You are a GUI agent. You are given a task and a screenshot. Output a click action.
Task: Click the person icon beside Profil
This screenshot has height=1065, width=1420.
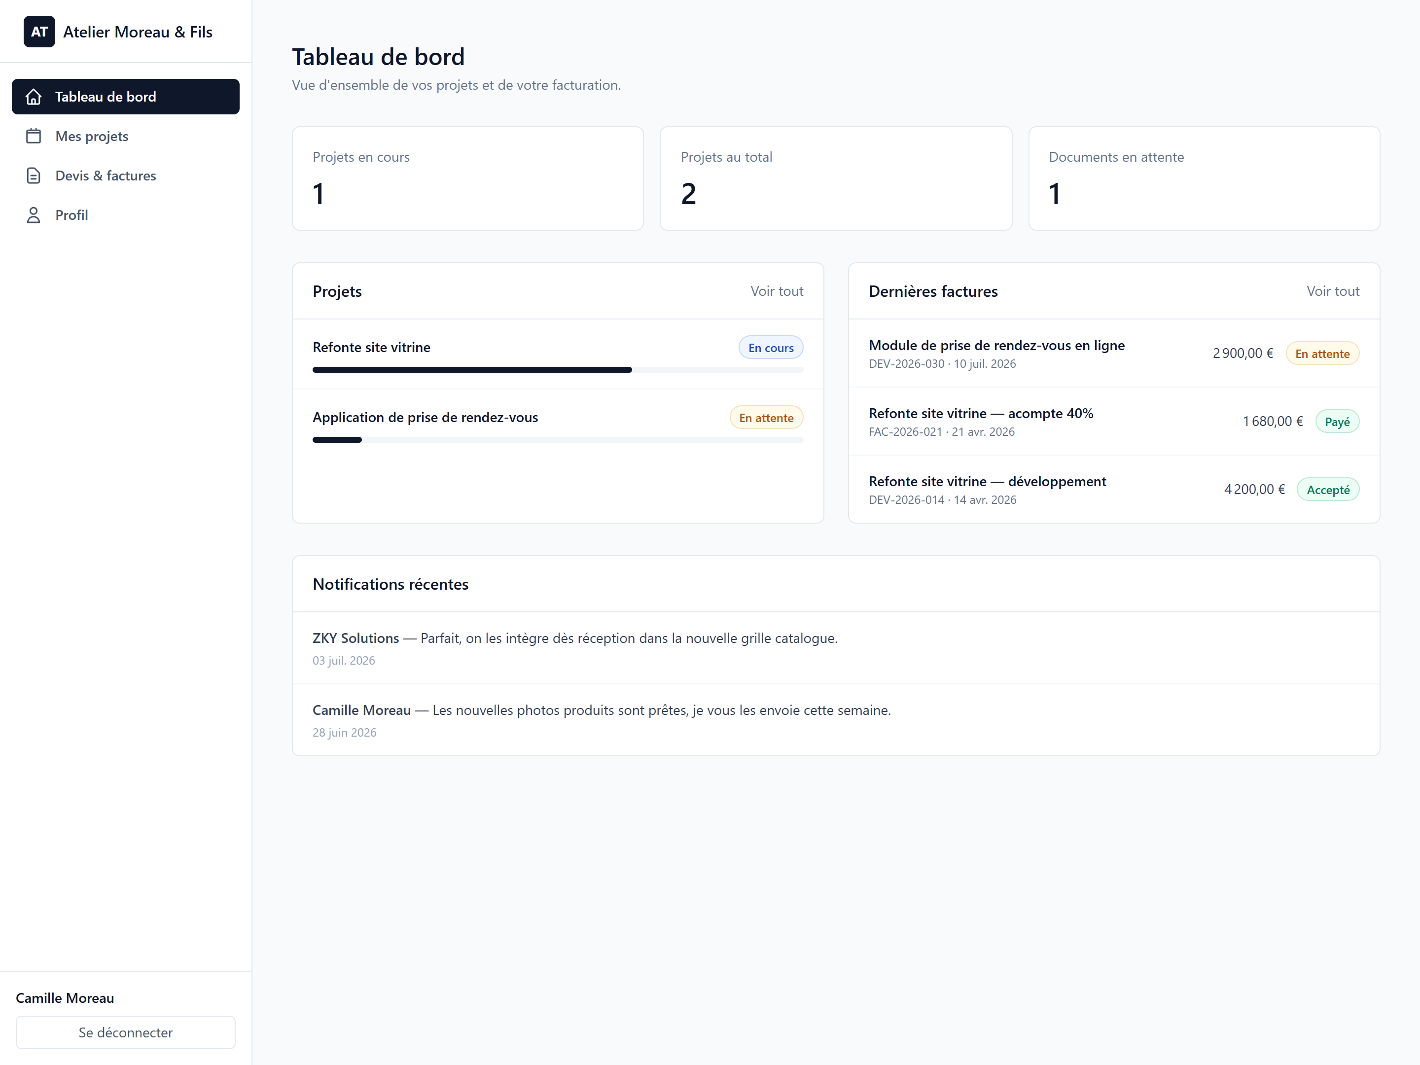click(34, 215)
